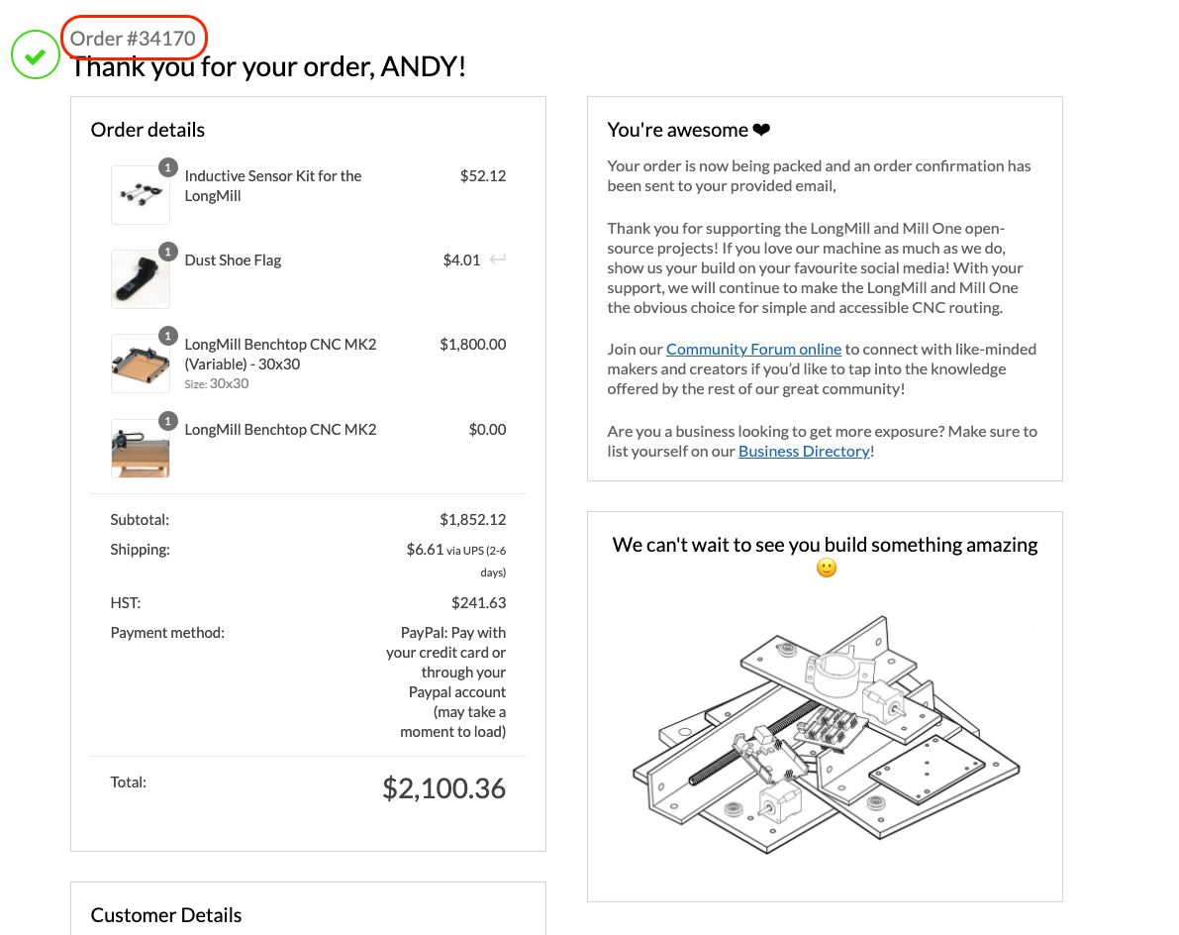
Task: Click the Dust Shoe Flag item name
Action: point(233,260)
